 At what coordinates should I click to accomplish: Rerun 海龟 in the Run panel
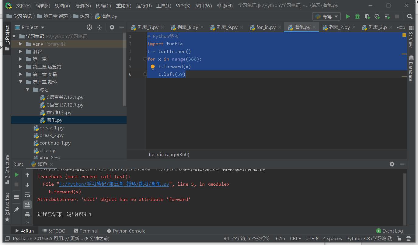click(17, 175)
